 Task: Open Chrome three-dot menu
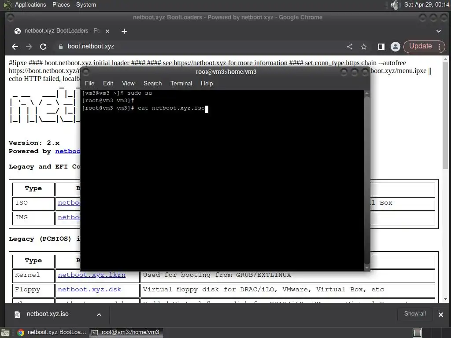[x=440, y=47]
